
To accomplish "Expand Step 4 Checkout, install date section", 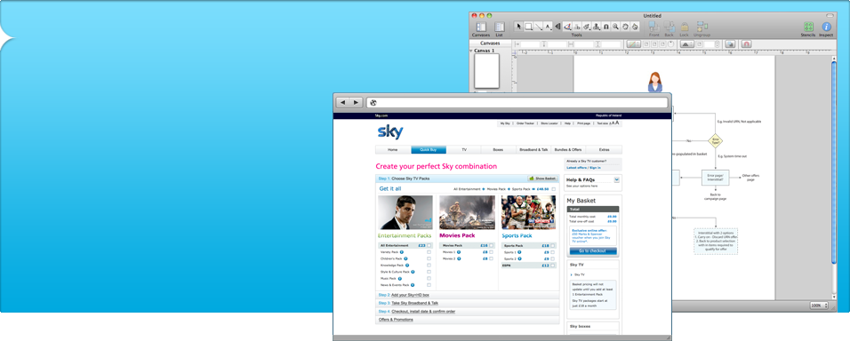I will point(468,312).
